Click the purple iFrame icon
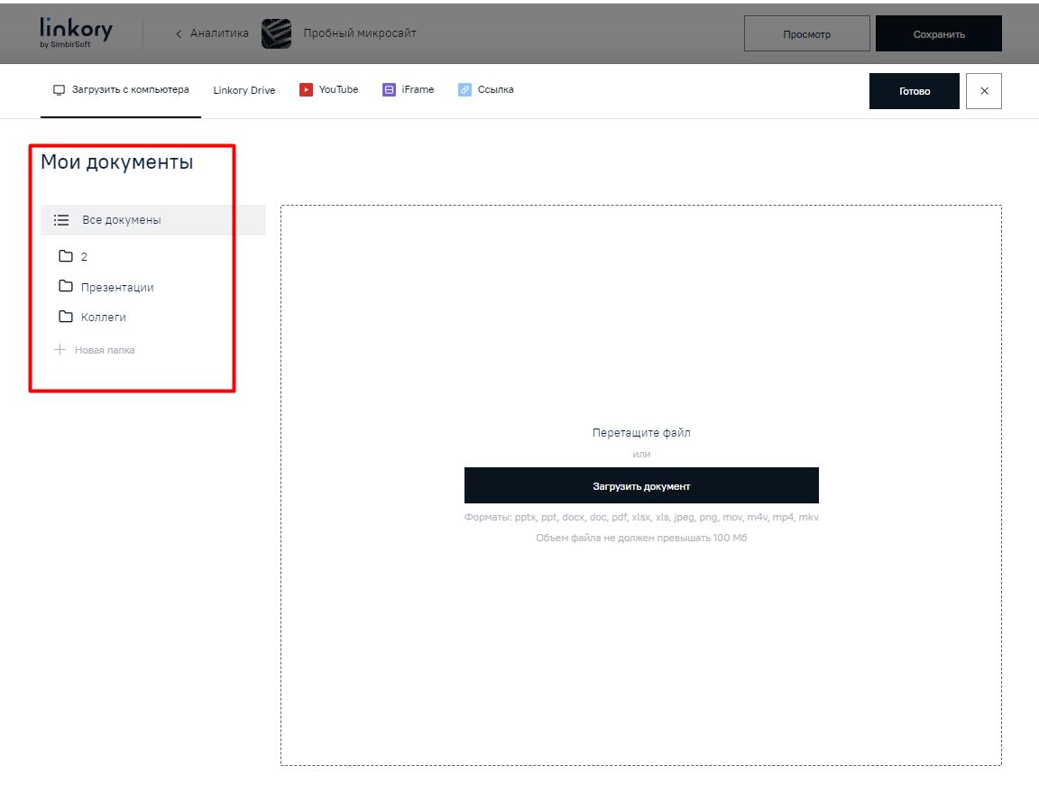 389,90
